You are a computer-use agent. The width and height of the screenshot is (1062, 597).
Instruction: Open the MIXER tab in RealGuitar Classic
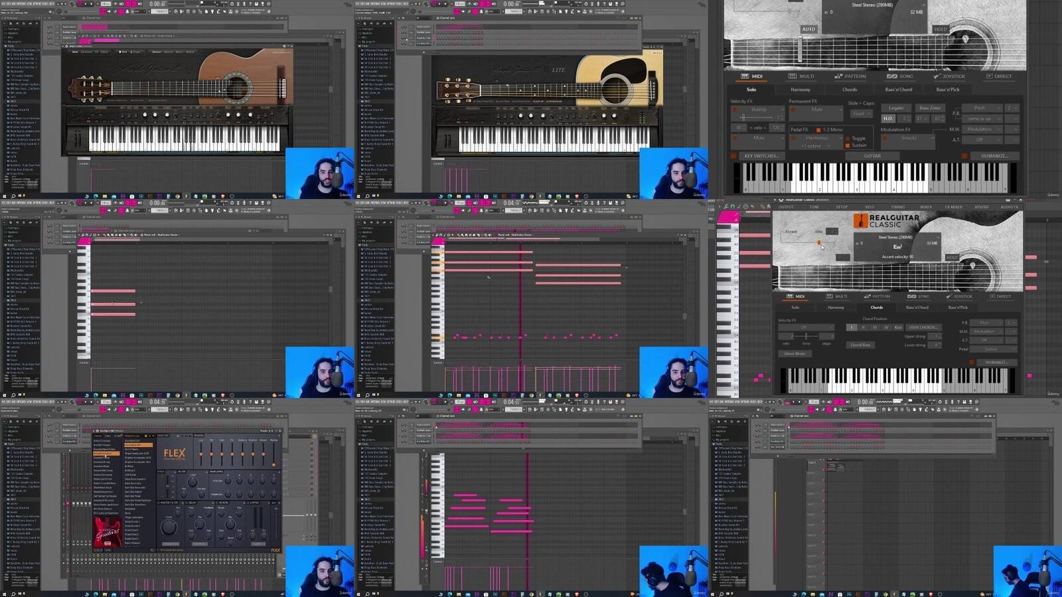925,207
